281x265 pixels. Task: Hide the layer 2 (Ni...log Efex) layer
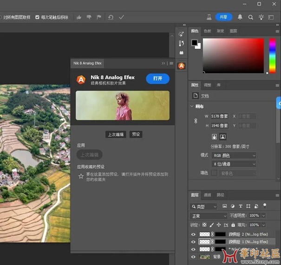click(x=193, y=234)
